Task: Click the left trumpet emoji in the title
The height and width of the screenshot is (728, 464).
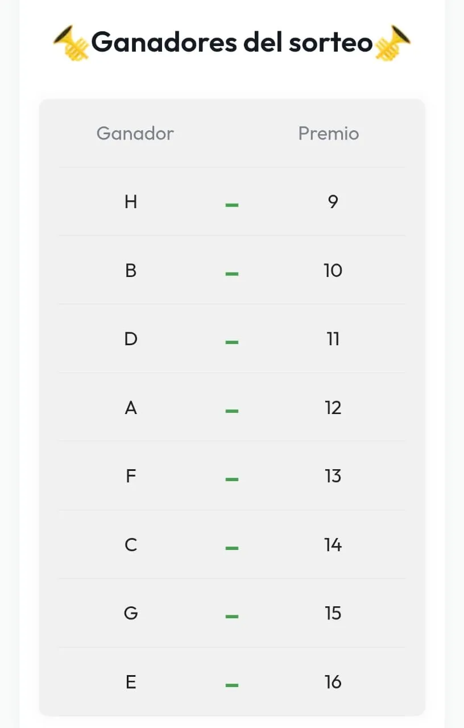Action: (x=72, y=43)
